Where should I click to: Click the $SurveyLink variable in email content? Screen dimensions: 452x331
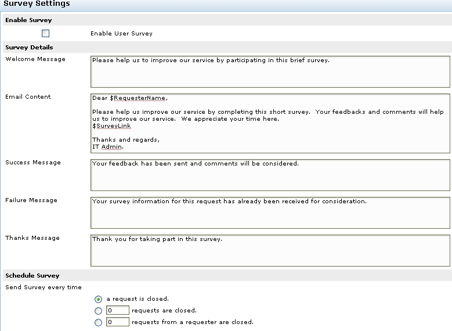pyautogui.click(x=111, y=126)
